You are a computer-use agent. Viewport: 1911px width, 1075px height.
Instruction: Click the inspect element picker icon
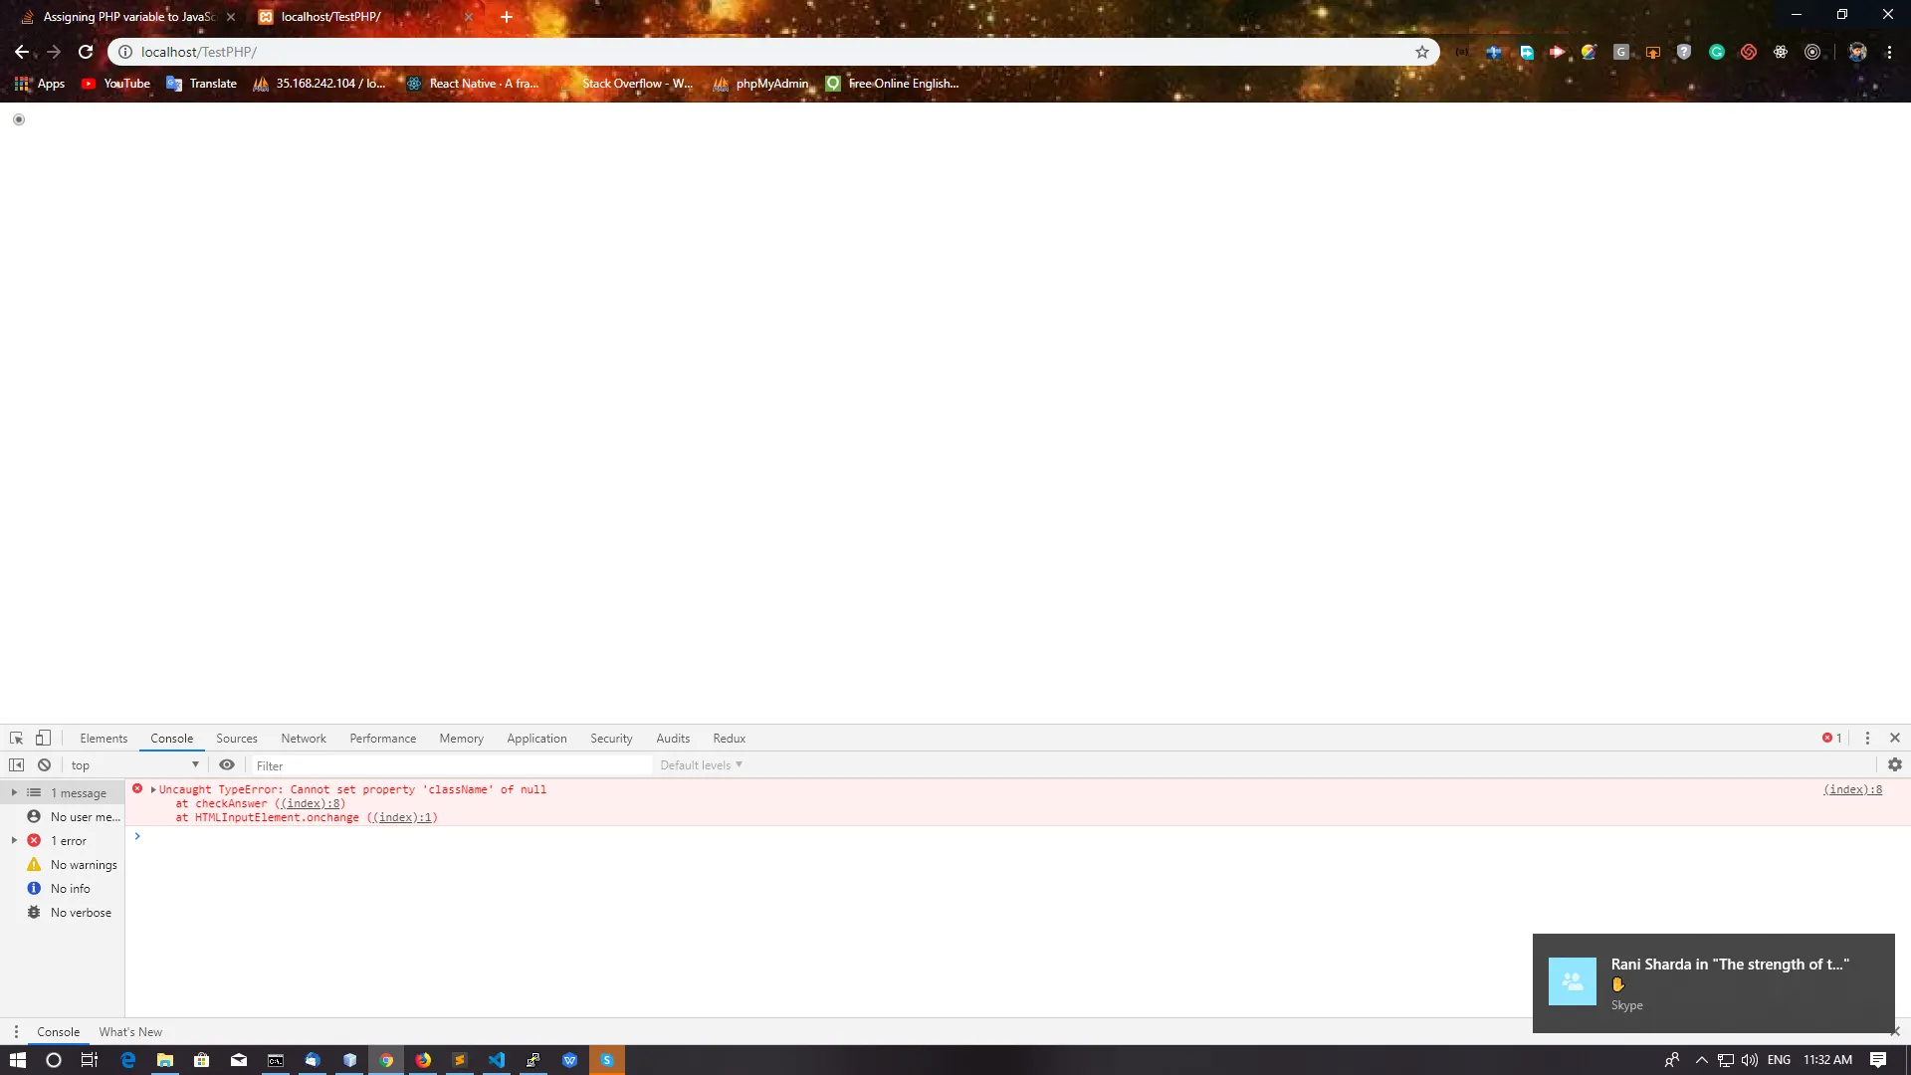click(16, 738)
